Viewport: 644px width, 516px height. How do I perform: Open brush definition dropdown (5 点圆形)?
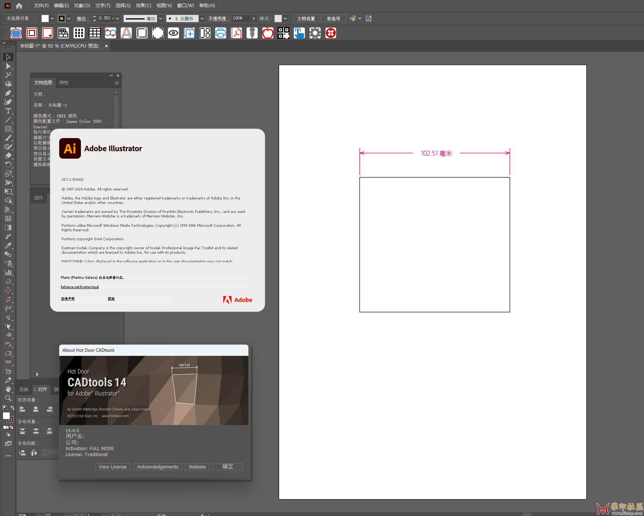202,18
